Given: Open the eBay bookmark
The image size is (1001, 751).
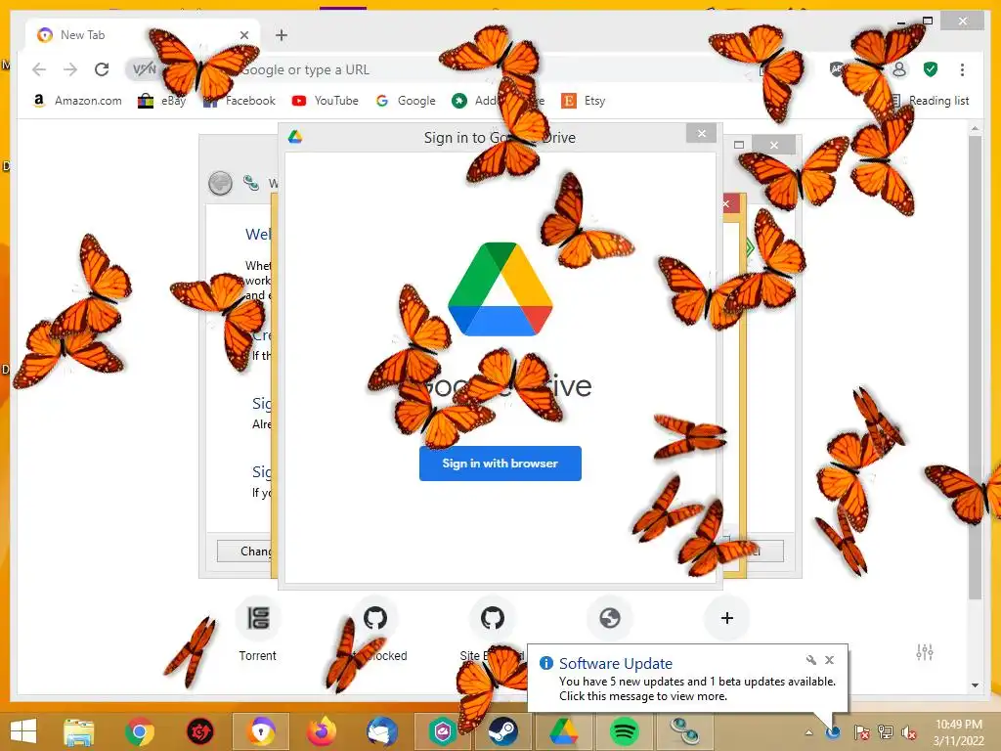Looking at the screenshot, I should pos(161,101).
